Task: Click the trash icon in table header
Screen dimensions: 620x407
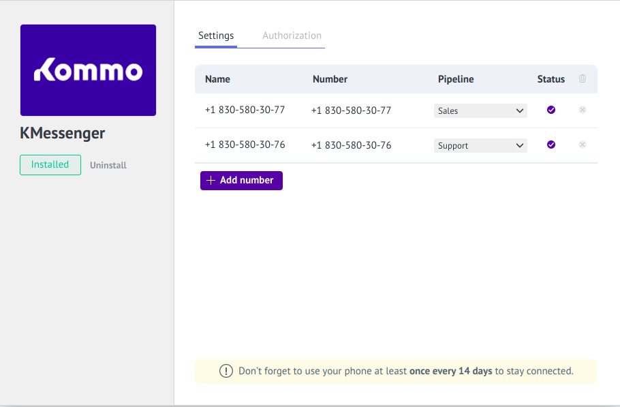Action: [x=583, y=78]
